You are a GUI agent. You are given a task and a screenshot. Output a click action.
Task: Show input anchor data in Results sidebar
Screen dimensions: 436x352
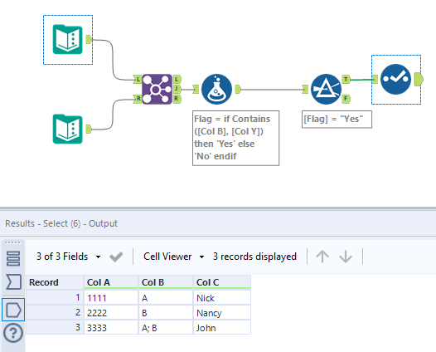click(13, 281)
